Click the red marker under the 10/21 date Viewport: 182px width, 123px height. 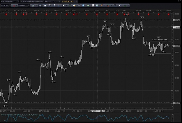tap(47, 15)
